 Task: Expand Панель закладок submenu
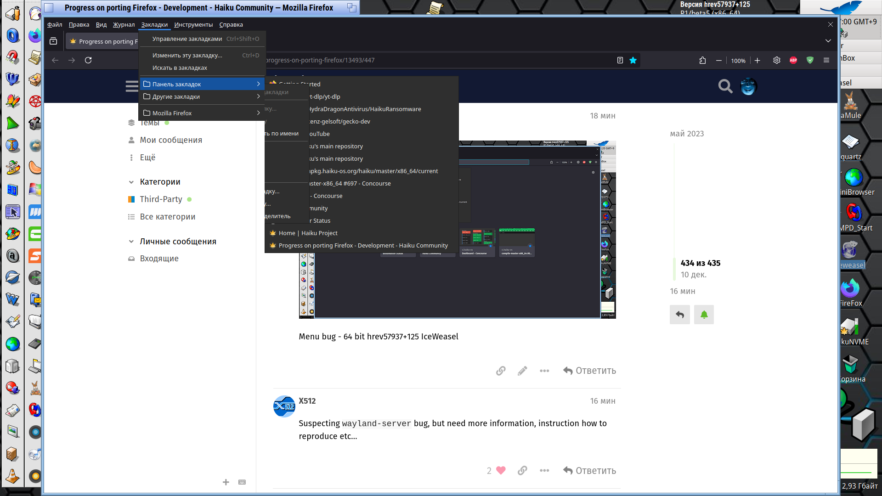(x=202, y=84)
